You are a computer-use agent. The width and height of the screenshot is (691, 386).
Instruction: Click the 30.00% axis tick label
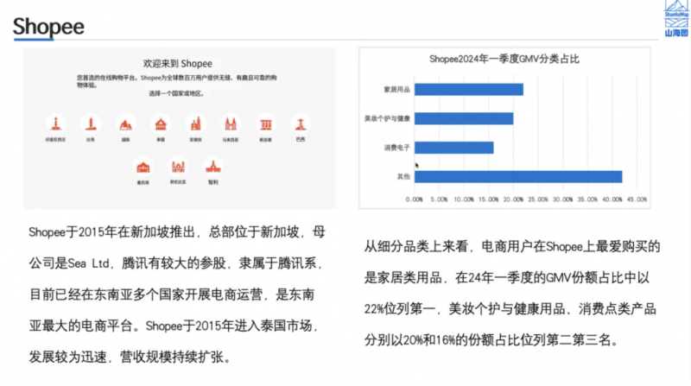point(563,199)
